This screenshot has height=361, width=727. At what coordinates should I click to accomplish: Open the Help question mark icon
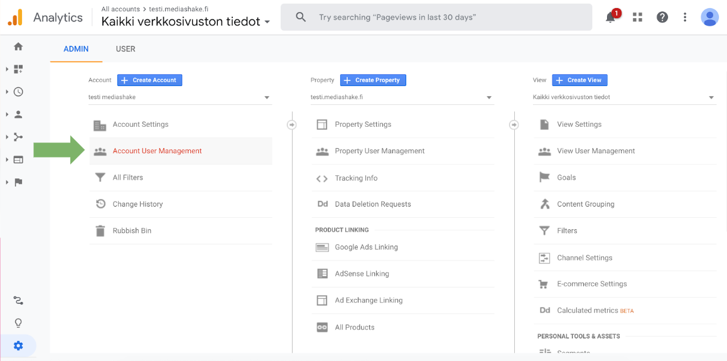pyautogui.click(x=662, y=18)
